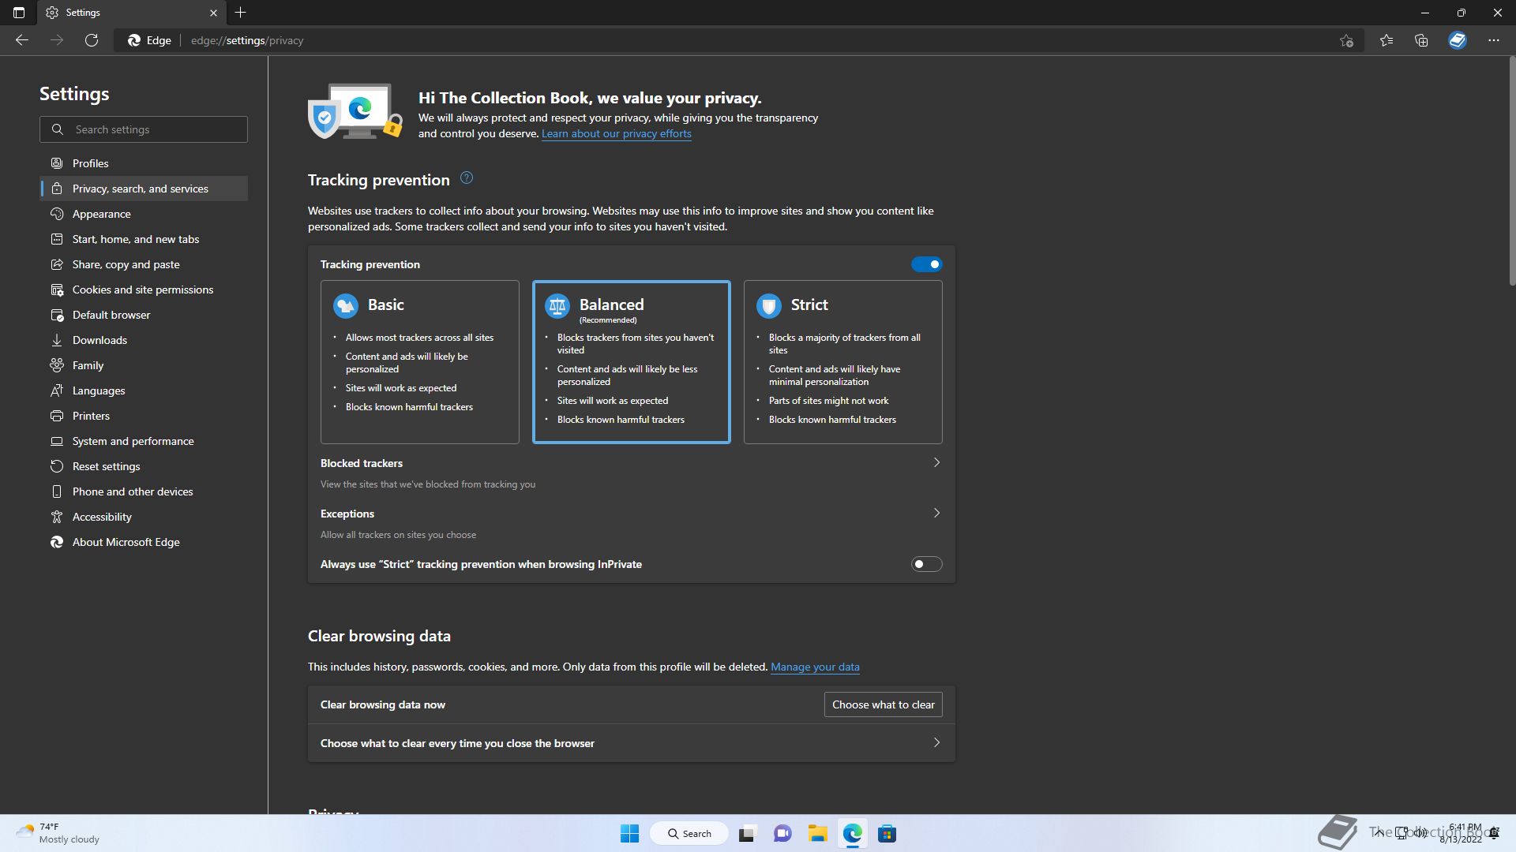The width and height of the screenshot is (1516, 852).
Task: Open File Explorer from the taskbar
Action: click(817, 833)
